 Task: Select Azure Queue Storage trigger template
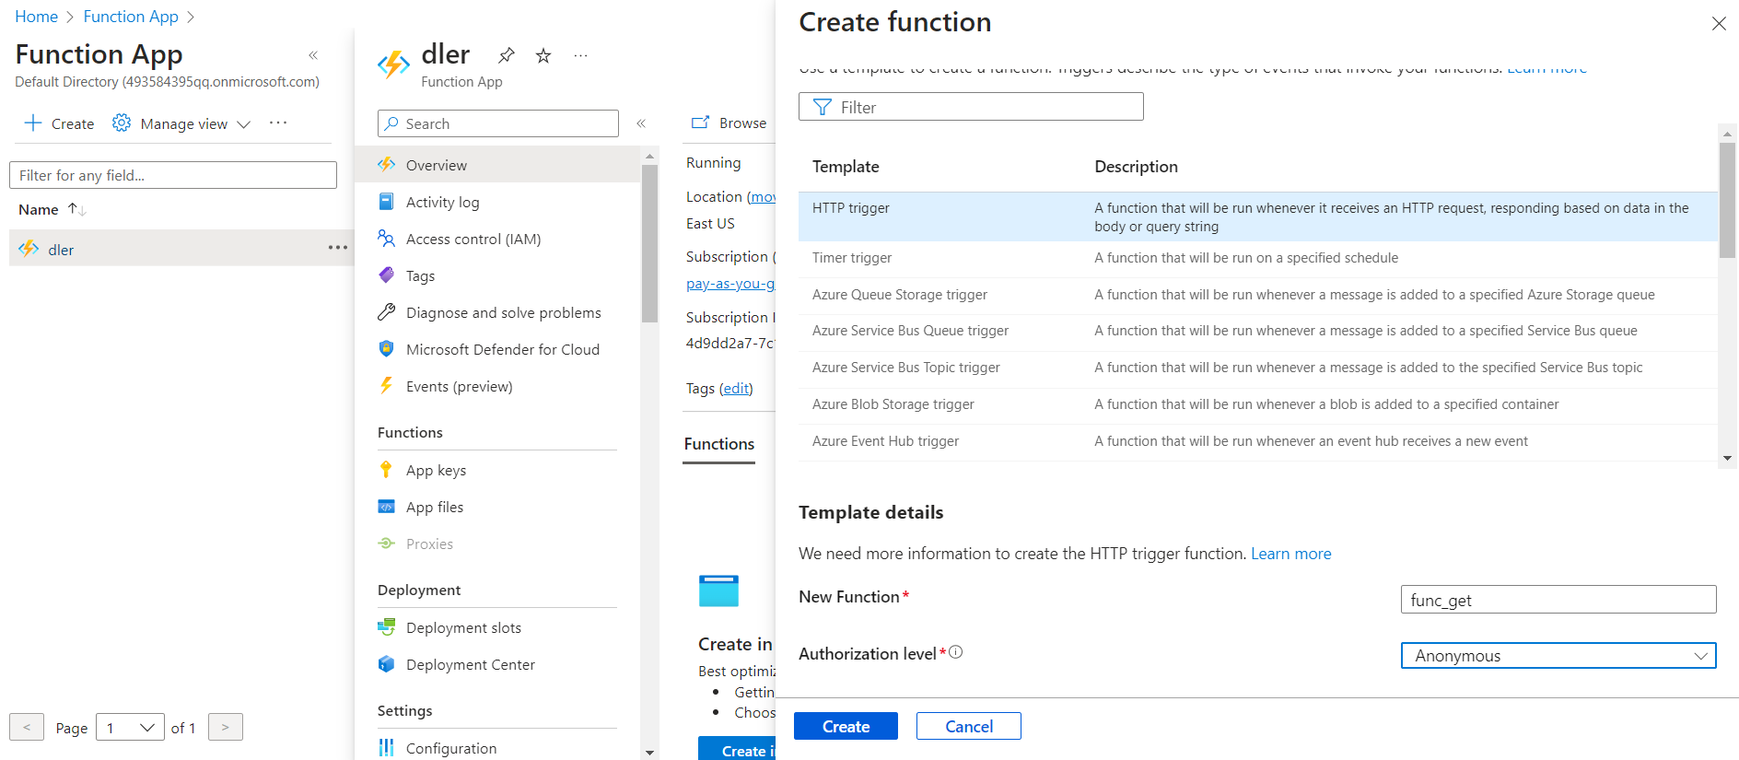(1258, 295)
